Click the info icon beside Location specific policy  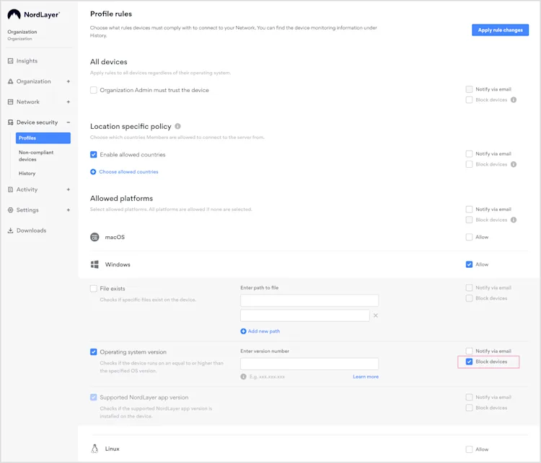[x=177, y=126]
